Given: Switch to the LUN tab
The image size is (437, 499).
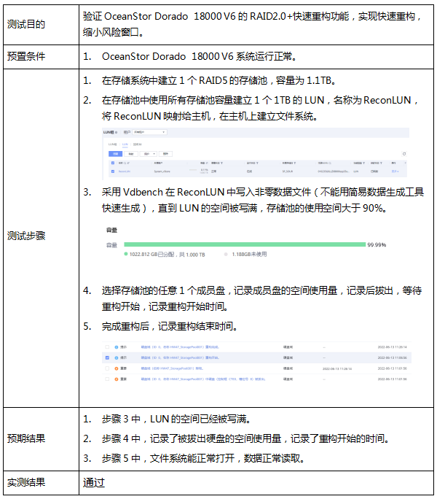Looking at the screenshot, I should 125,144.
